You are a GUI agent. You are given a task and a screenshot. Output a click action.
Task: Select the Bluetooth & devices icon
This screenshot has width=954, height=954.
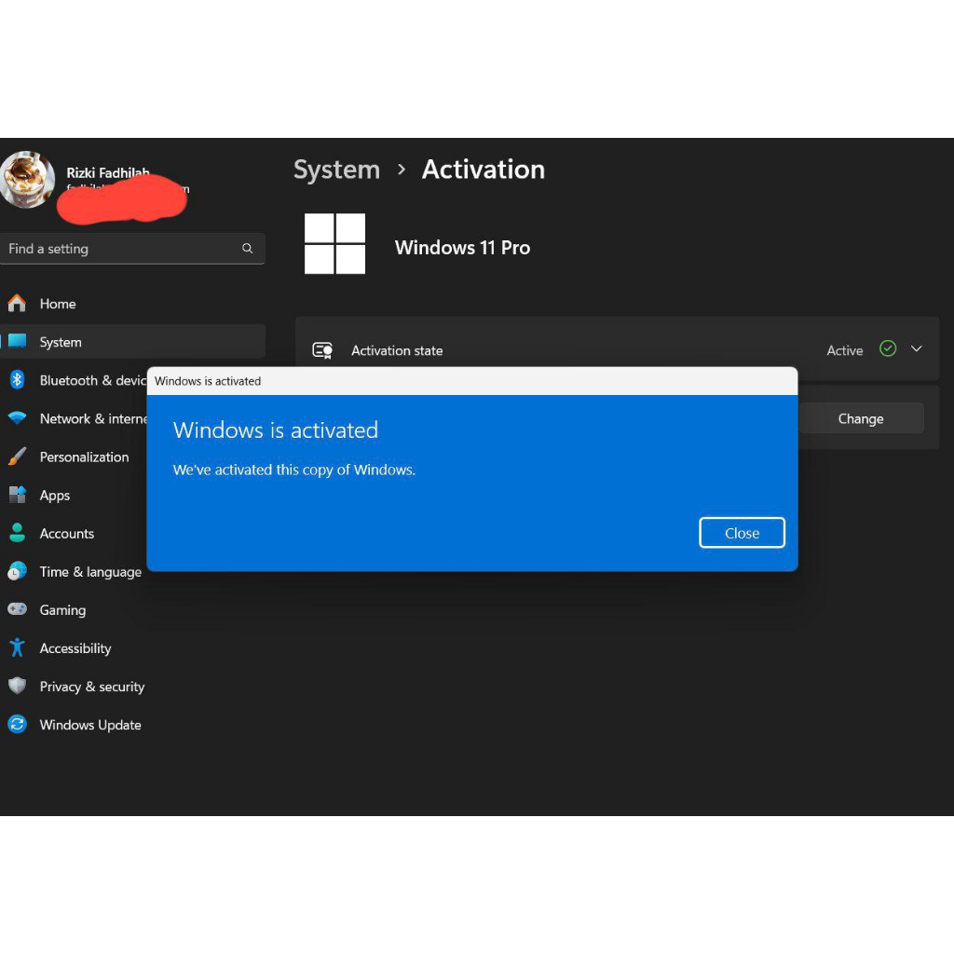(17, 380)
